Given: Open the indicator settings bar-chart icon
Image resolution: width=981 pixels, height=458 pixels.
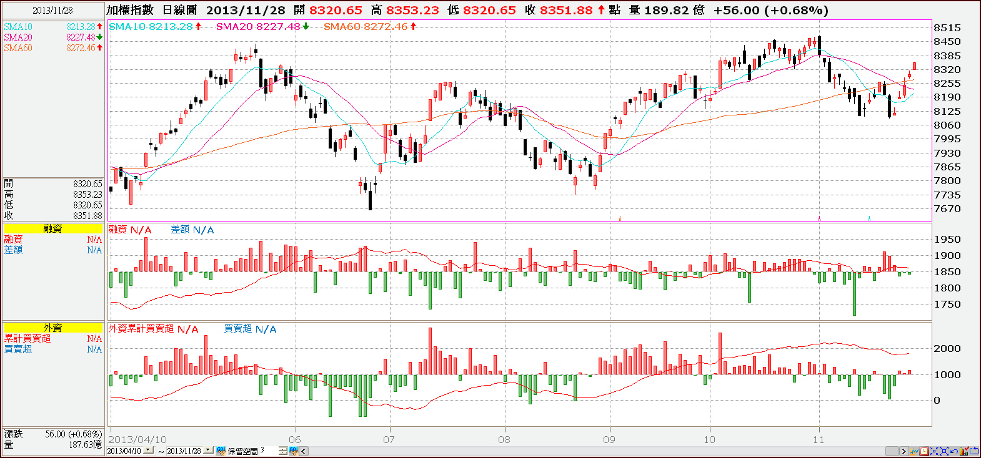Looking at the screenshot, I should 964,451.
